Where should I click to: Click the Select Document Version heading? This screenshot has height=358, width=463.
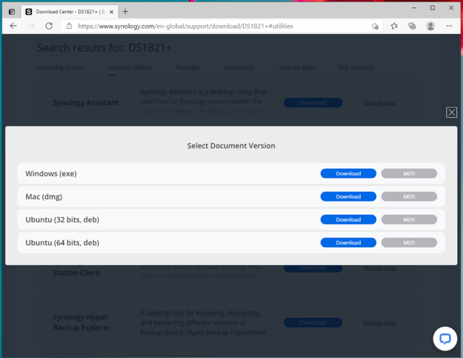(231, 146)
